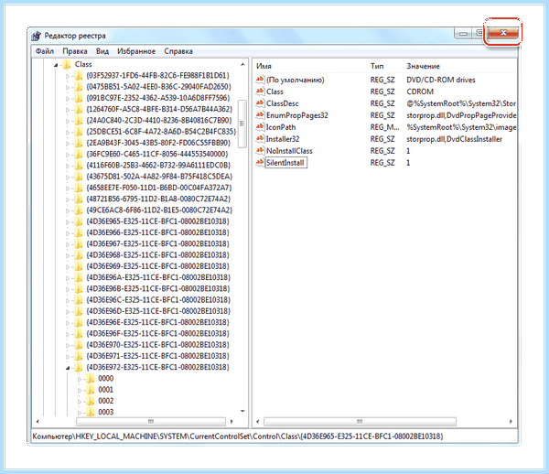Click folder icon of {4D36E96A-E325-11CE-BFC1-08002BE10318}
The width and height of the screenshot is (549, 474).
(79, 277)
